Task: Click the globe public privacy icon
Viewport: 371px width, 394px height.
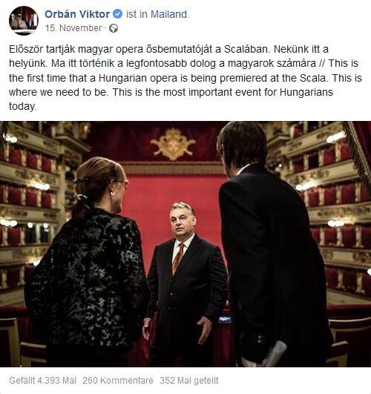Action: pyautogui.click(x=114, y=28)
